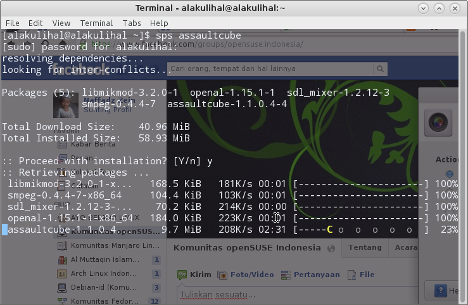Open the Edit menu in Terminal
Screen dimensions: 468x305
35,23
